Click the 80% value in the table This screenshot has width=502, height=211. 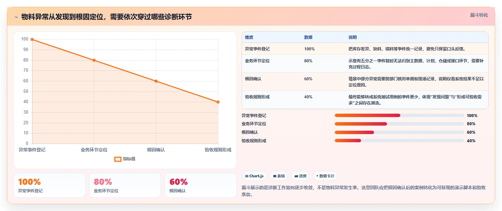click(308, 61)
